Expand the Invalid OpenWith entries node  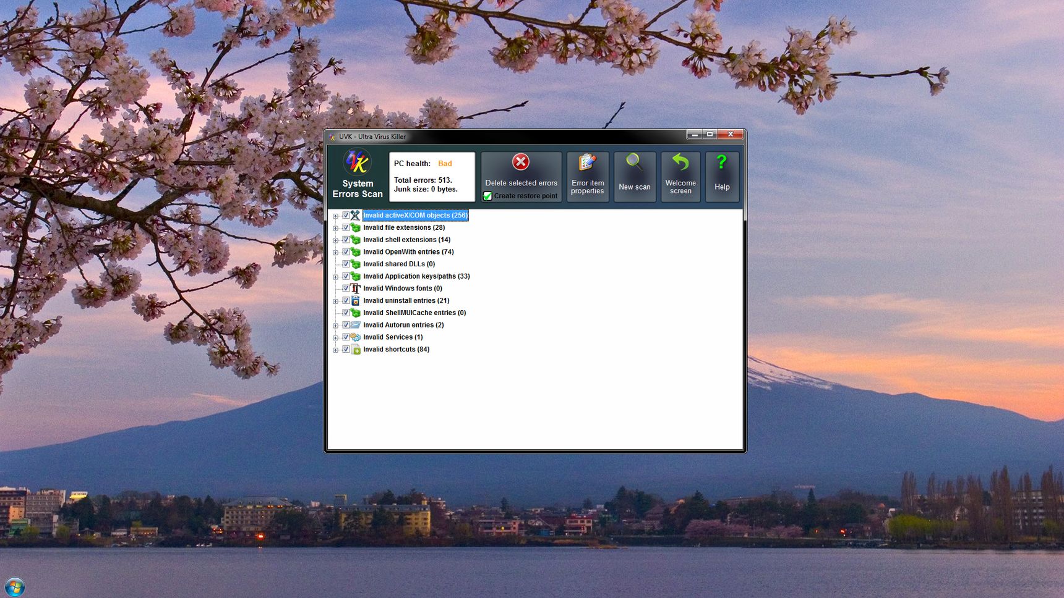[335, 253]
